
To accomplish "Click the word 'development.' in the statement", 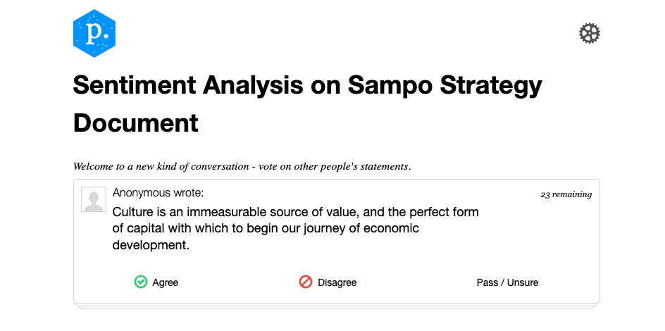I will [151, 245].
